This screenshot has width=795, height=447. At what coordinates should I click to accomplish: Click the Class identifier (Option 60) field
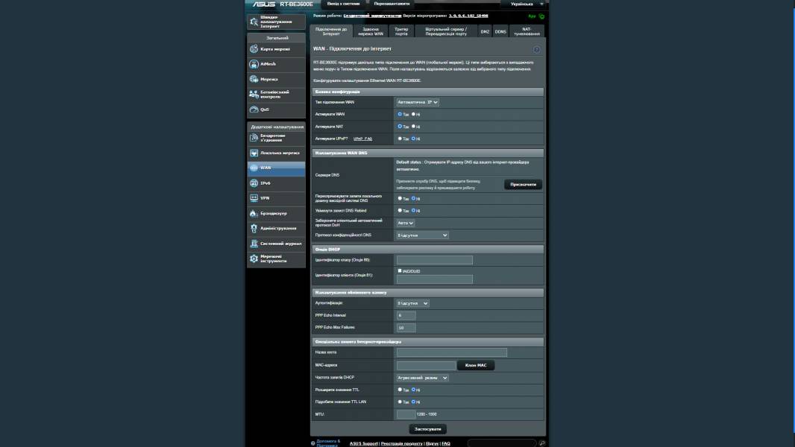pos(435,260)
